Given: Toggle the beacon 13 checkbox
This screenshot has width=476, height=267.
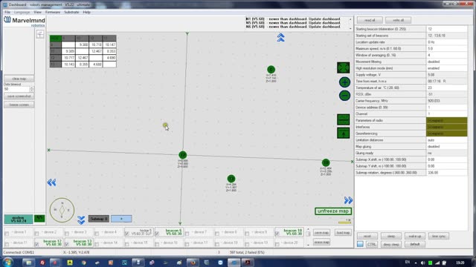Looking at the screenshot, I should [67, 244].
